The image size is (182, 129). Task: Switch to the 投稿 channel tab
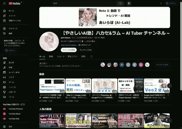83,57
